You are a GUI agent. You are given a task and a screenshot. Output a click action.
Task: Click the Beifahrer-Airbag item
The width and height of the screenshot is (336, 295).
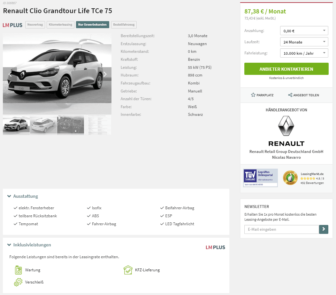pos(179,208)
